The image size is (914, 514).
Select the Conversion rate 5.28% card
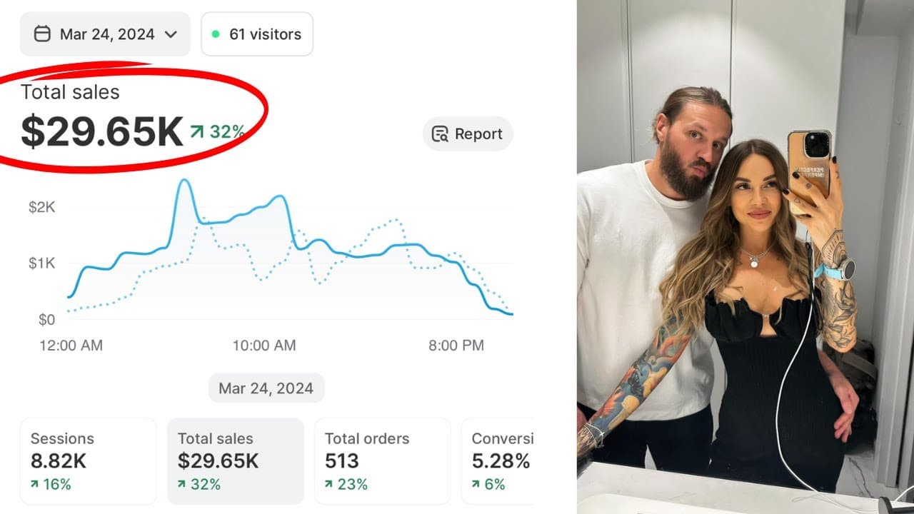(x=498, y=460)
